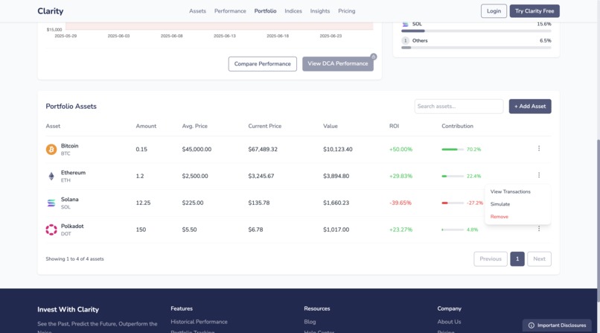
Task: Click the Previous pagination button
Action: click(491, 259)
